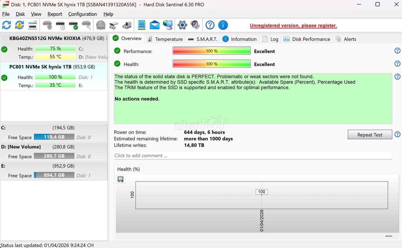Open the View menu

36,14
